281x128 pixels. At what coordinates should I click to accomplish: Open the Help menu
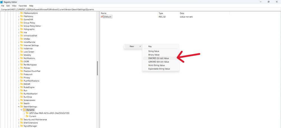tap(31, 6)
